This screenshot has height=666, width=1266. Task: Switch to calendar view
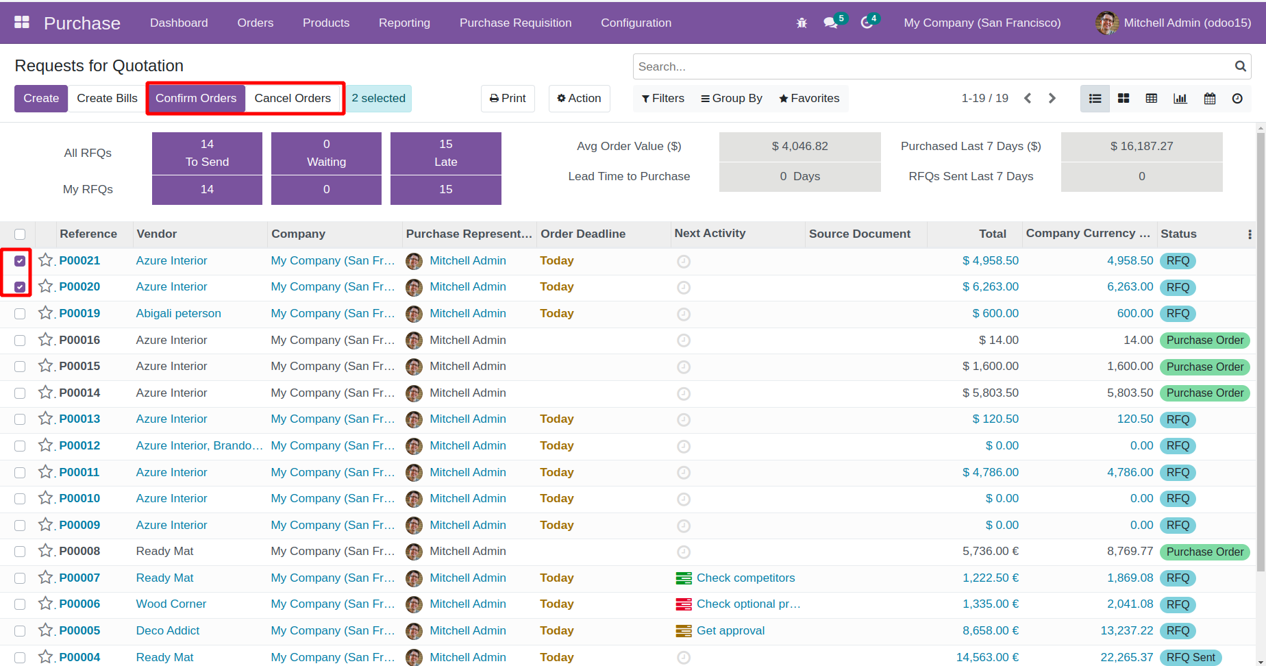click(1210, 99)
